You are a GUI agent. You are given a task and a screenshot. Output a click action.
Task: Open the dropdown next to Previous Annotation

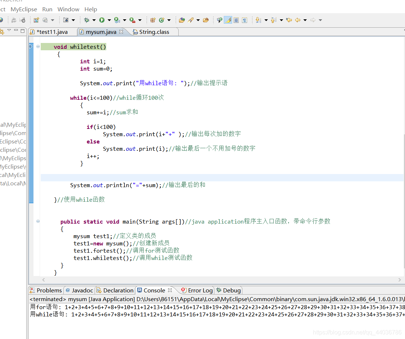tap(281, 20)
